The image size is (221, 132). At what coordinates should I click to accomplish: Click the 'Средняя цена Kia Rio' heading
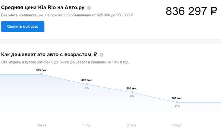click(x=43, y=7)
